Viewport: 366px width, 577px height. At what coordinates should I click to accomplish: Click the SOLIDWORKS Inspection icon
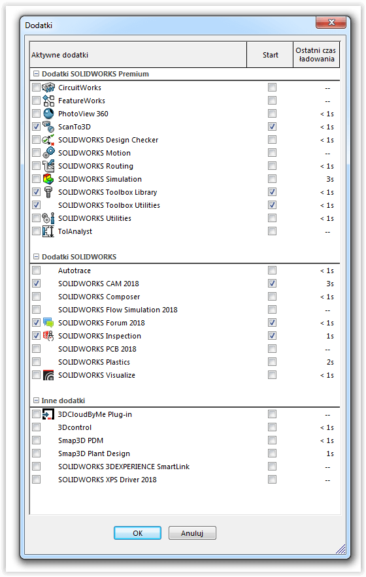48,336
